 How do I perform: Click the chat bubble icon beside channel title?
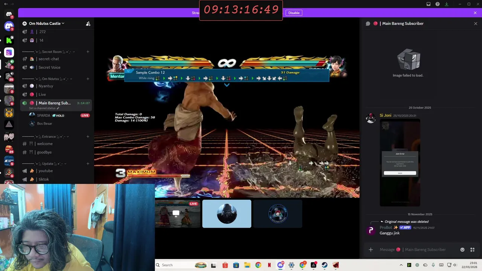click(368, 23)
